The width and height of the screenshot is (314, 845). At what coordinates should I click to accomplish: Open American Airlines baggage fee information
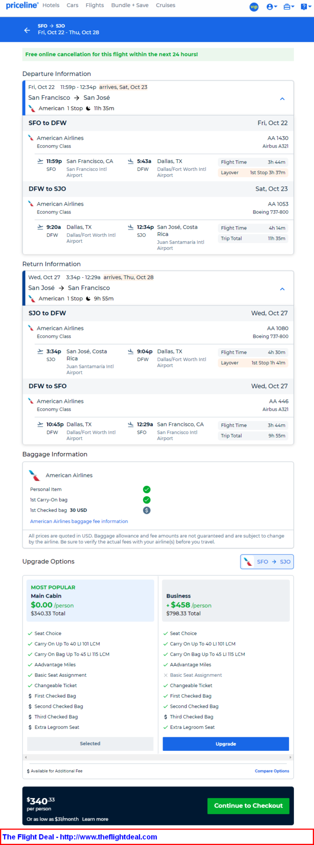coord(79,521)
